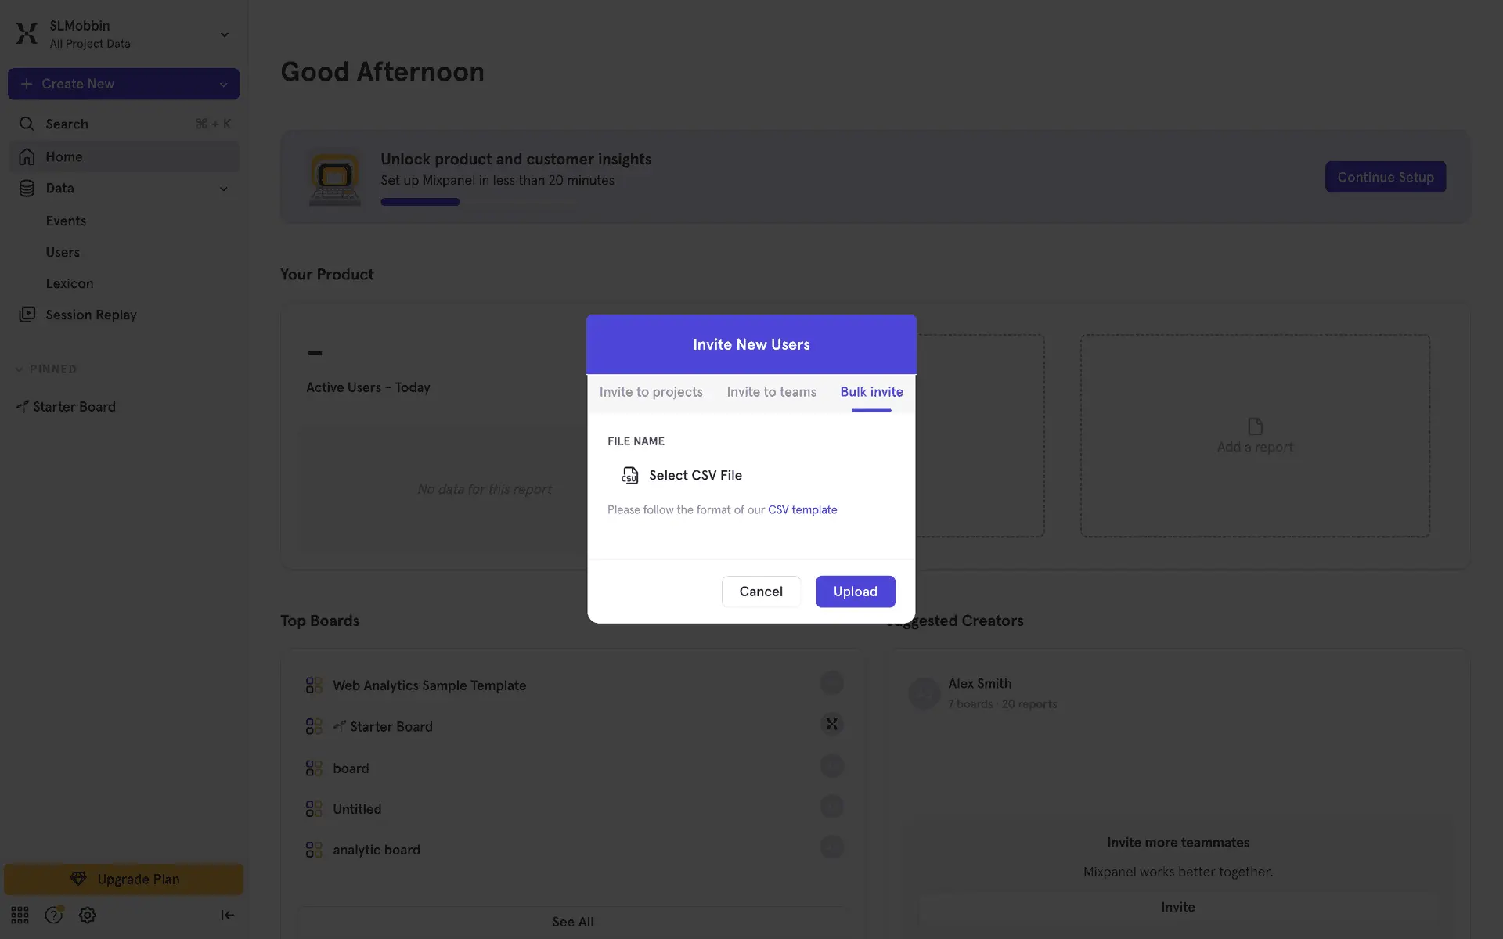
Task: Switch to Invite to projects tab
Action: (651, 392)
